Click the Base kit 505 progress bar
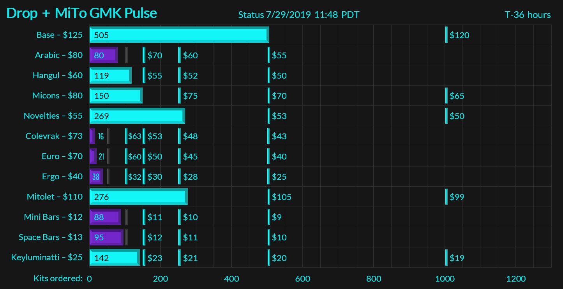Screen dimensions: 563x289 [x=179, y=35]
